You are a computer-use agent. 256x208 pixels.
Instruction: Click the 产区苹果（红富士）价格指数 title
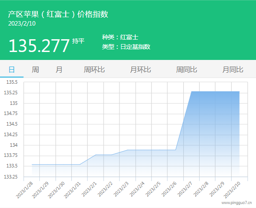(58, 14)
